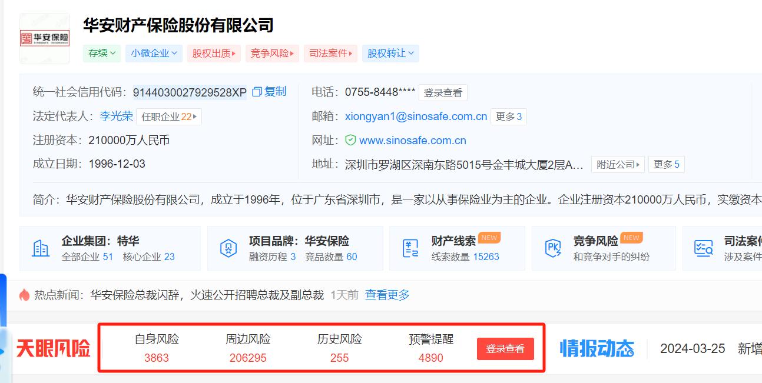Open the 股权出质 tag
The image size is (762, 383).
point(214,53)
